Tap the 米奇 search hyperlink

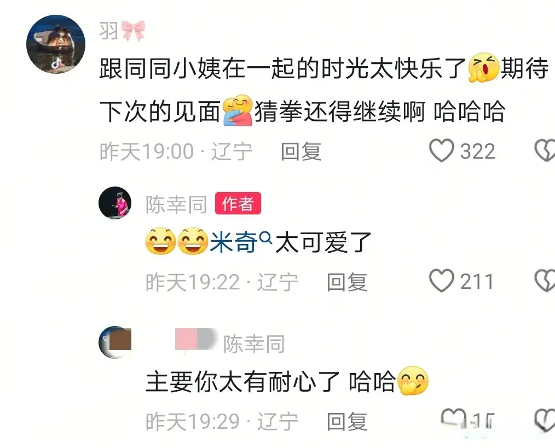pos(233,243)
